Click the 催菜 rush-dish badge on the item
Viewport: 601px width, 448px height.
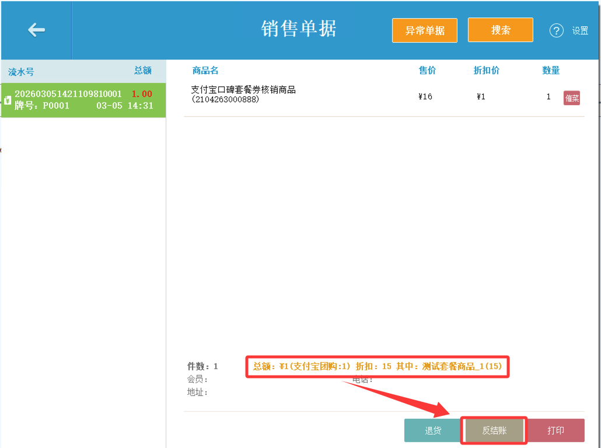coord(571,98)
